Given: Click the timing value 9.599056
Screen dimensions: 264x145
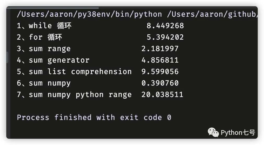Looking at the screenshot, I should pyautogui.click(x=160, y=71).
